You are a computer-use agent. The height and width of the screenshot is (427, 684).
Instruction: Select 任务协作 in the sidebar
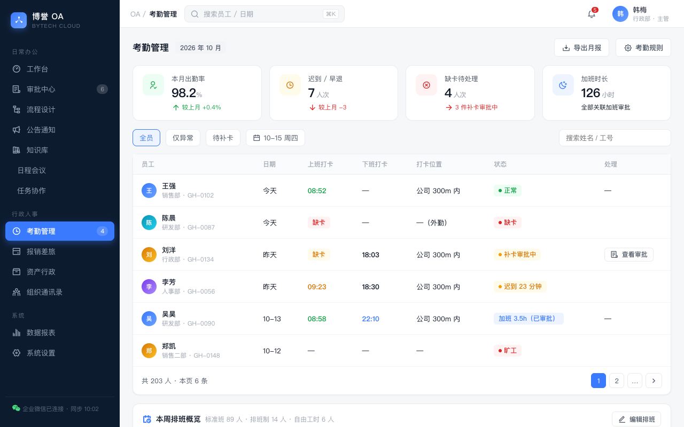(60, 191)
